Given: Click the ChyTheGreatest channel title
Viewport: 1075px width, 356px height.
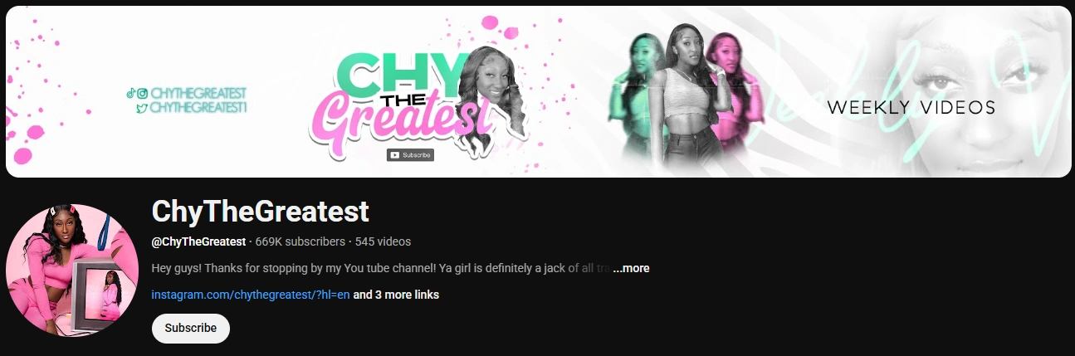Looking at the screenshot, I should 261,212.
